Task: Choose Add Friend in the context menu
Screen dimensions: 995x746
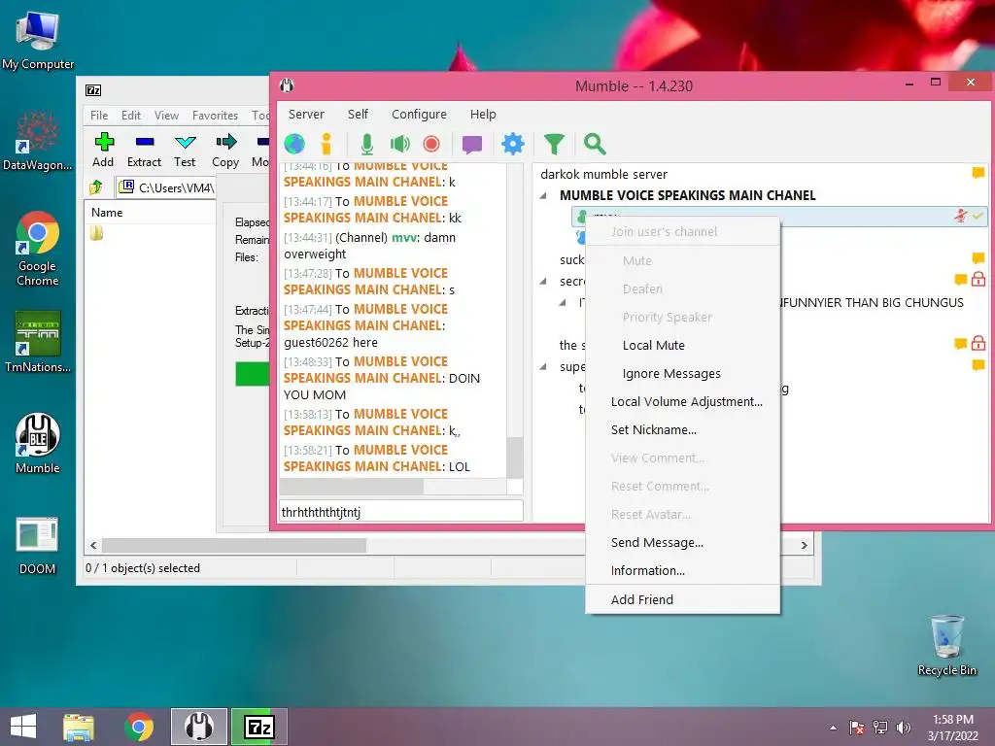Action: point(682,599)
